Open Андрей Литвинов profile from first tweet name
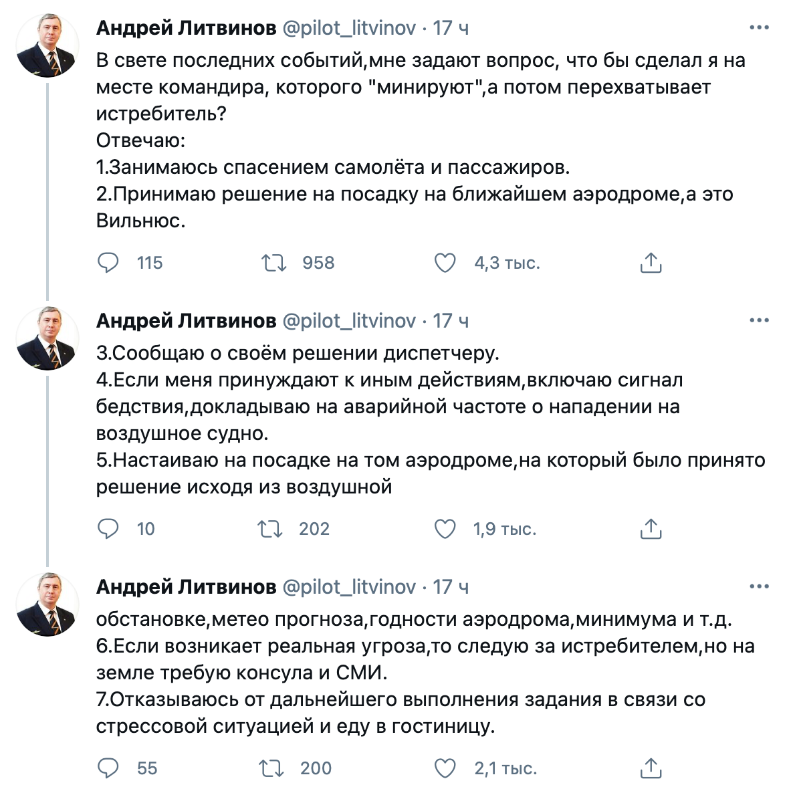This screenshot has height=789, width=793. coord(186,28)
